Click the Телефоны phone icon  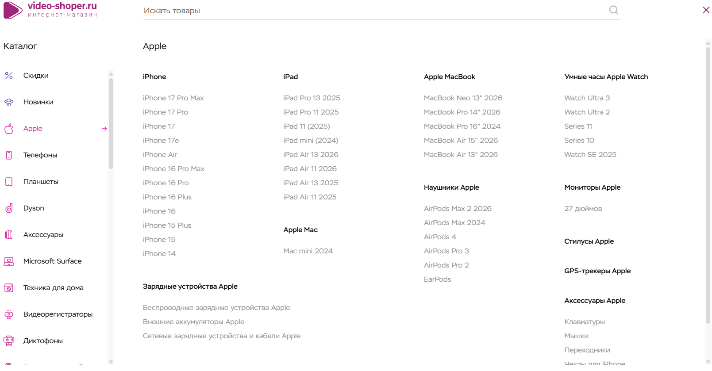9,155
